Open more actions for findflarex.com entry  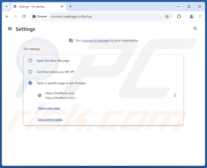click(175, 95)
